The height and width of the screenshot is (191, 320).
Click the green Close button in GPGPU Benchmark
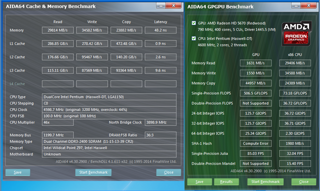click(x=303, y=182)
